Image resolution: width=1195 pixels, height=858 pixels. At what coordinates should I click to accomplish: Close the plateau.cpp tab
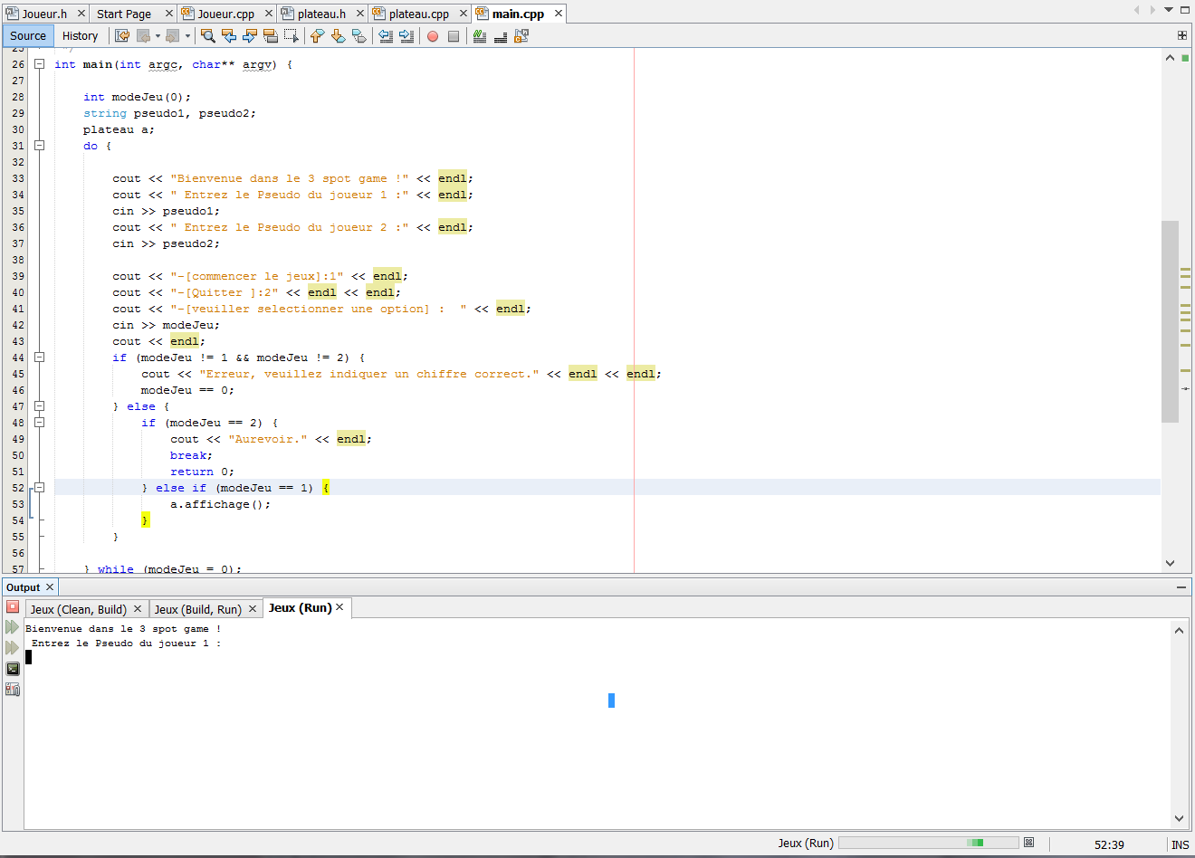pyautogui.click(x=463, y=14)
